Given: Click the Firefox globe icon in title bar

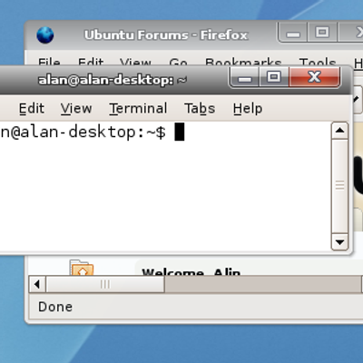Looking at the screenshot, I should click(x=45, y=35).
